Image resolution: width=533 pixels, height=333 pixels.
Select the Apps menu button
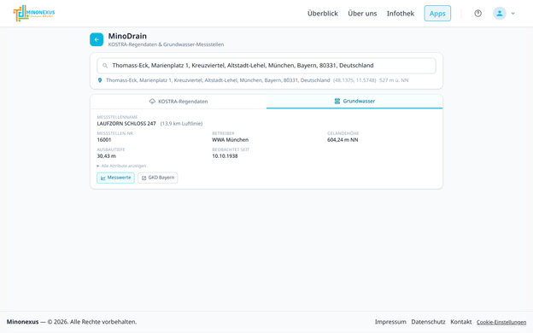[x=437, y=14]
